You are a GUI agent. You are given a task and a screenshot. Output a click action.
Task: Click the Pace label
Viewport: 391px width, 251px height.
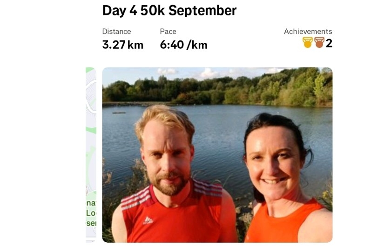click(x=168, y=32)
